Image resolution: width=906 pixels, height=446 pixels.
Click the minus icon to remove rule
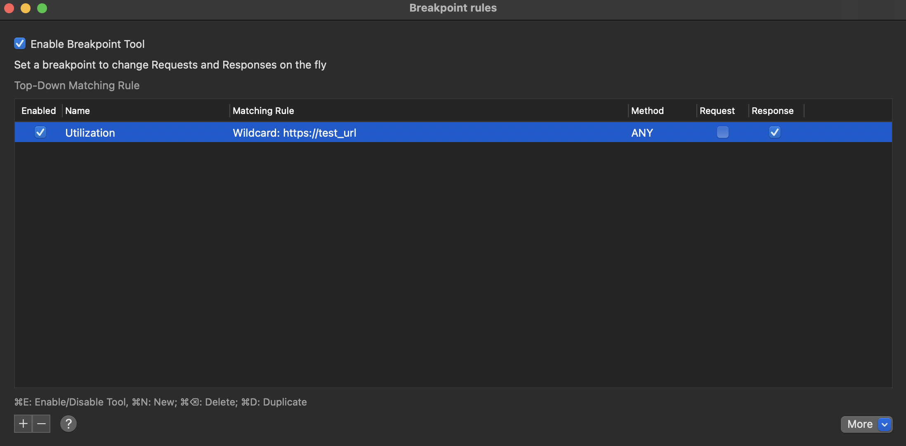click(x=41, y=424)
